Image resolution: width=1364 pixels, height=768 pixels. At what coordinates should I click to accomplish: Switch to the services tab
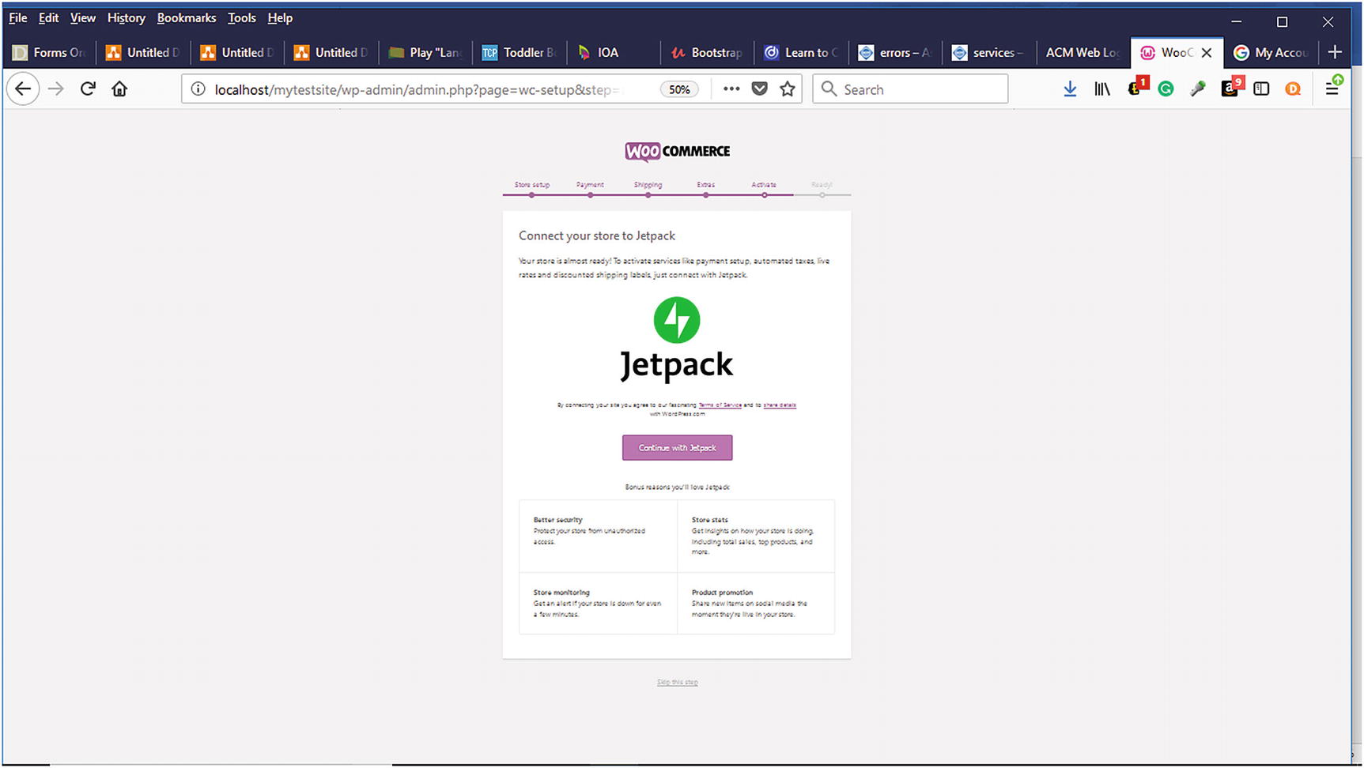[990, 52]
